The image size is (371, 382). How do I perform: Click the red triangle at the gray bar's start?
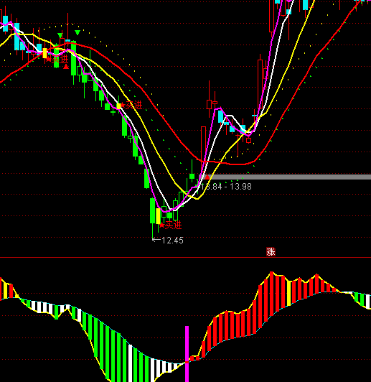[x=207, y=177]
